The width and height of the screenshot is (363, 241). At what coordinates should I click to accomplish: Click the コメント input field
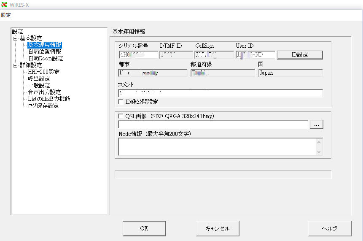tap(220, 93)
